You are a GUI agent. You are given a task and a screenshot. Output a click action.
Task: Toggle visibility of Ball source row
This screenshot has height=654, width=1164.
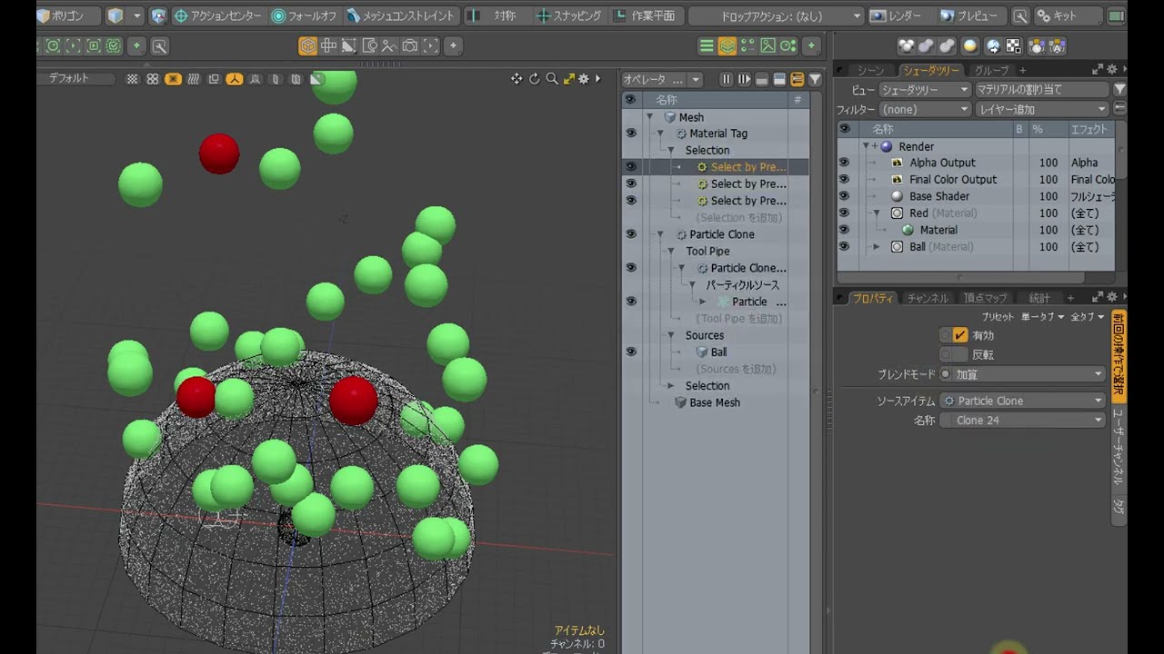tap(631, 352)
